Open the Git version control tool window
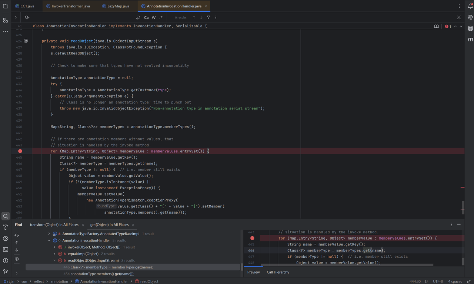Image resolution: width=474 pixels, height=284 pixels. click(x=6, y=271)
